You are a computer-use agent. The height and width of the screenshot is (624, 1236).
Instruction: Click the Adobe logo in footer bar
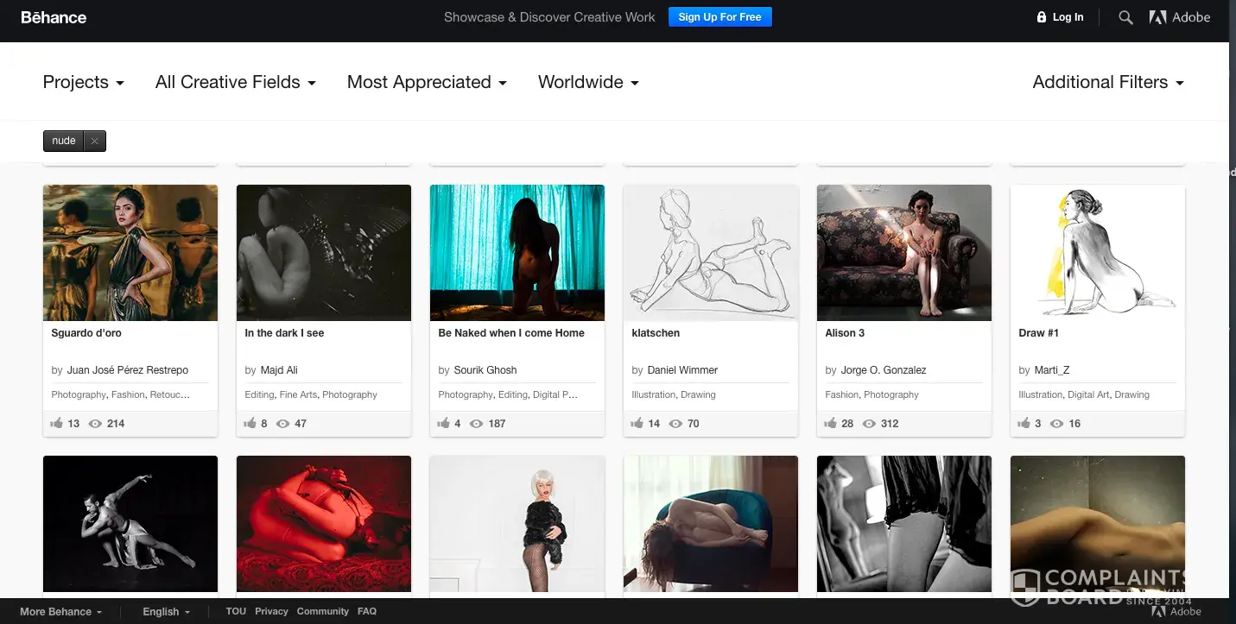[1176, 611]
